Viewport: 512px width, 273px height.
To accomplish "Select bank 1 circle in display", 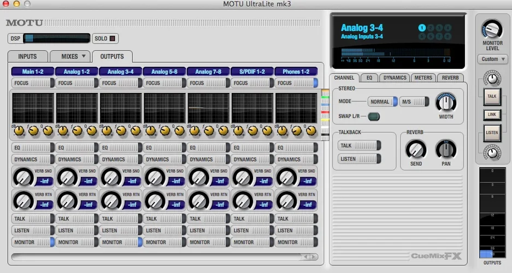I will tap(422, 28).
